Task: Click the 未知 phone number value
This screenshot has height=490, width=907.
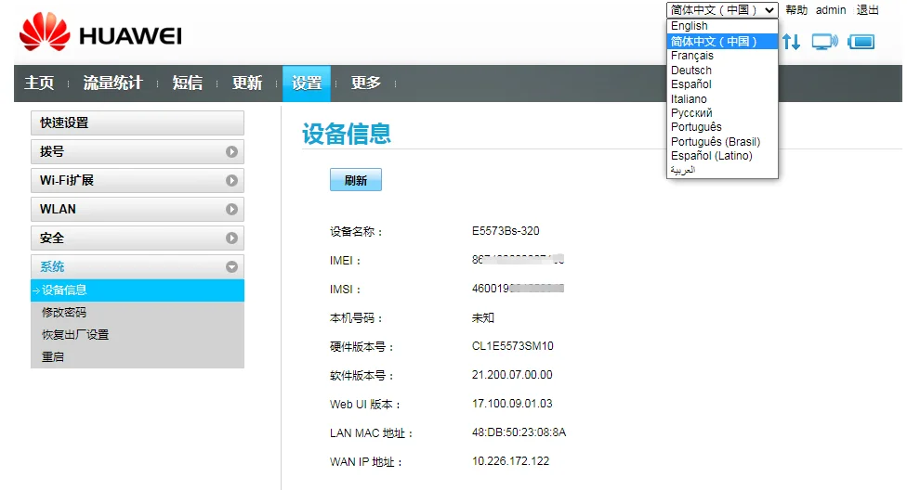Action: (x=483, y=317)
